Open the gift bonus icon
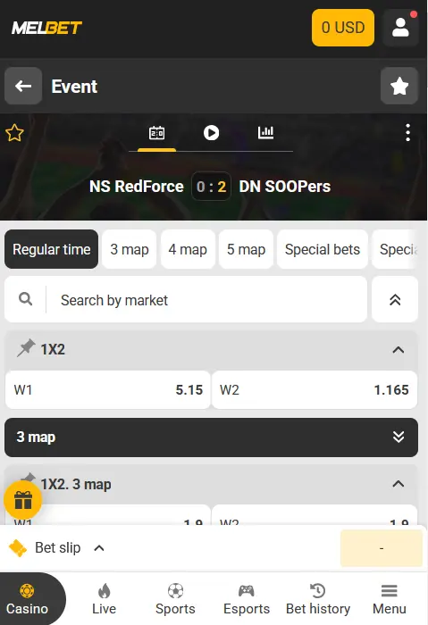428x625 pixels. pyautogui.click(x=22, y=500)
